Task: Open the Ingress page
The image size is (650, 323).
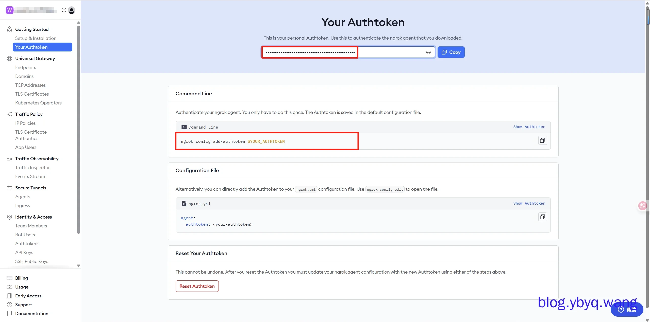Action: click(23, 205)
